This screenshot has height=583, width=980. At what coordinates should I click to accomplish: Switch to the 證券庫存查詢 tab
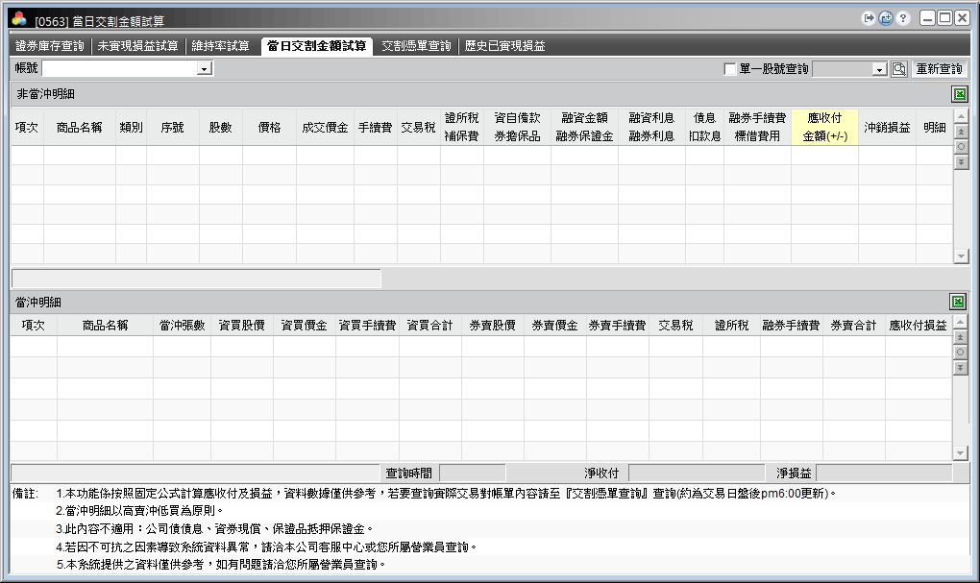[x=50, y=45]
